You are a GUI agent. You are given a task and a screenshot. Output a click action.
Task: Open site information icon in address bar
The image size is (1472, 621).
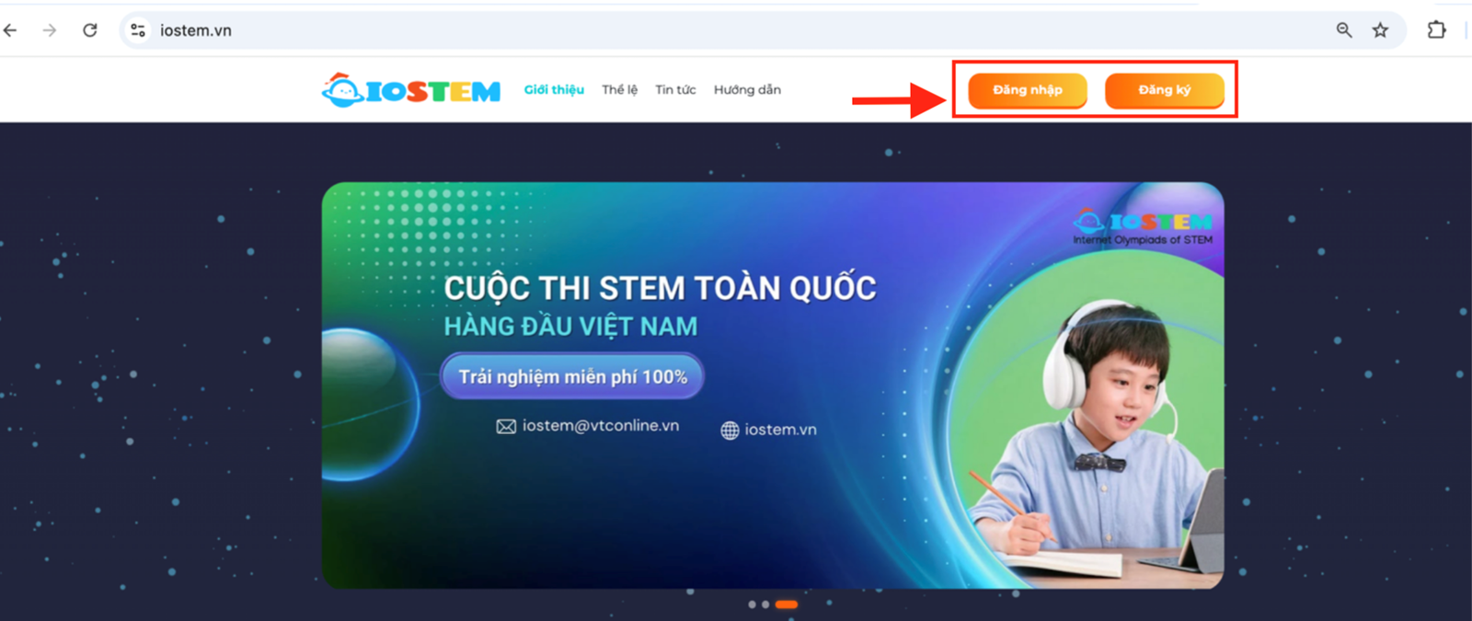tap(138, 30)
